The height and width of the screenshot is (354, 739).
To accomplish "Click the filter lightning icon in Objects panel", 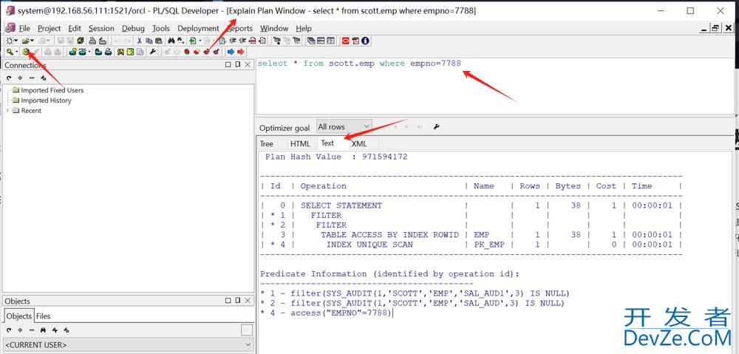I will pos(55,330).
